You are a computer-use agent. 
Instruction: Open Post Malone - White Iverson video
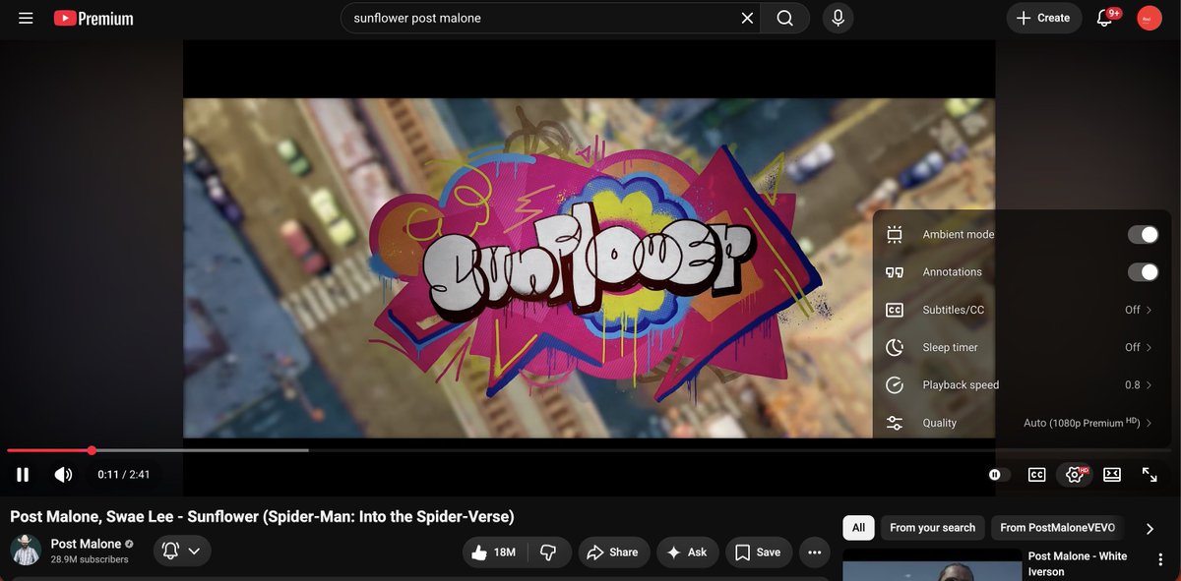tap(1078, 563)
